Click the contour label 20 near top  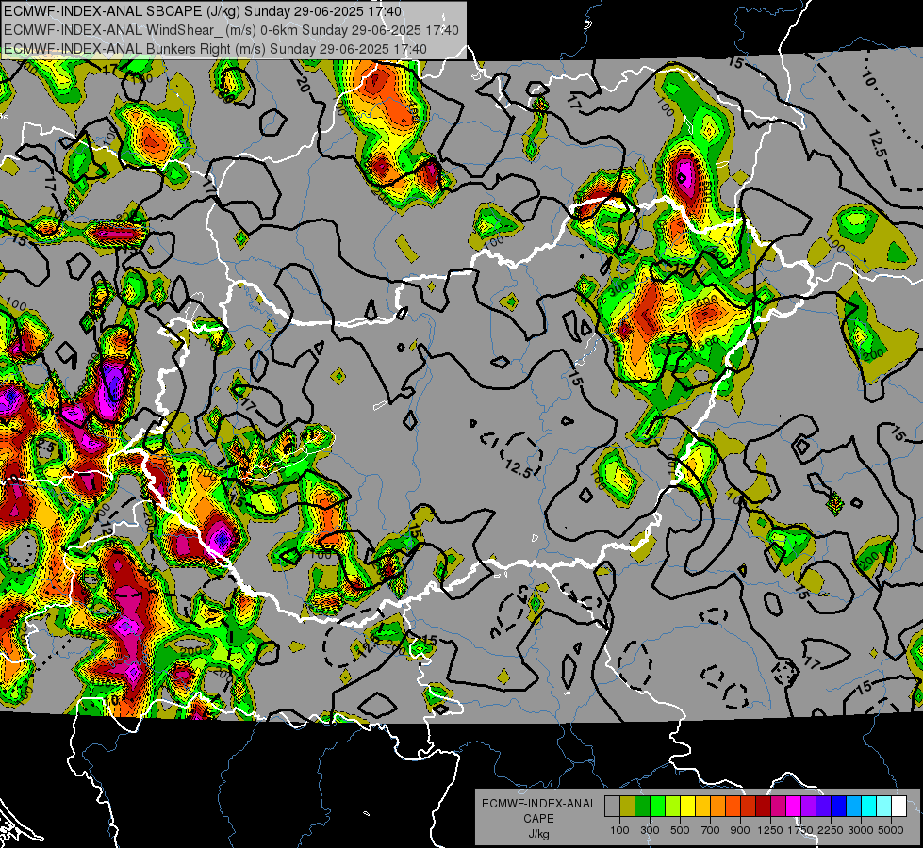click(x=304, y=86)
